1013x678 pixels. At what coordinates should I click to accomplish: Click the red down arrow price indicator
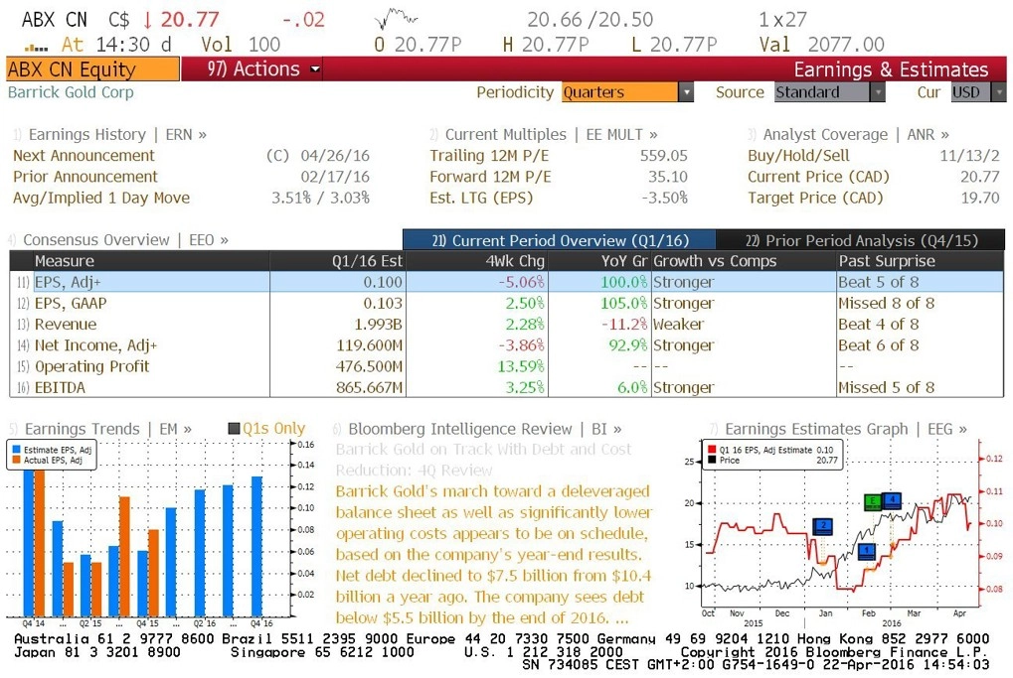pos(147,19)
